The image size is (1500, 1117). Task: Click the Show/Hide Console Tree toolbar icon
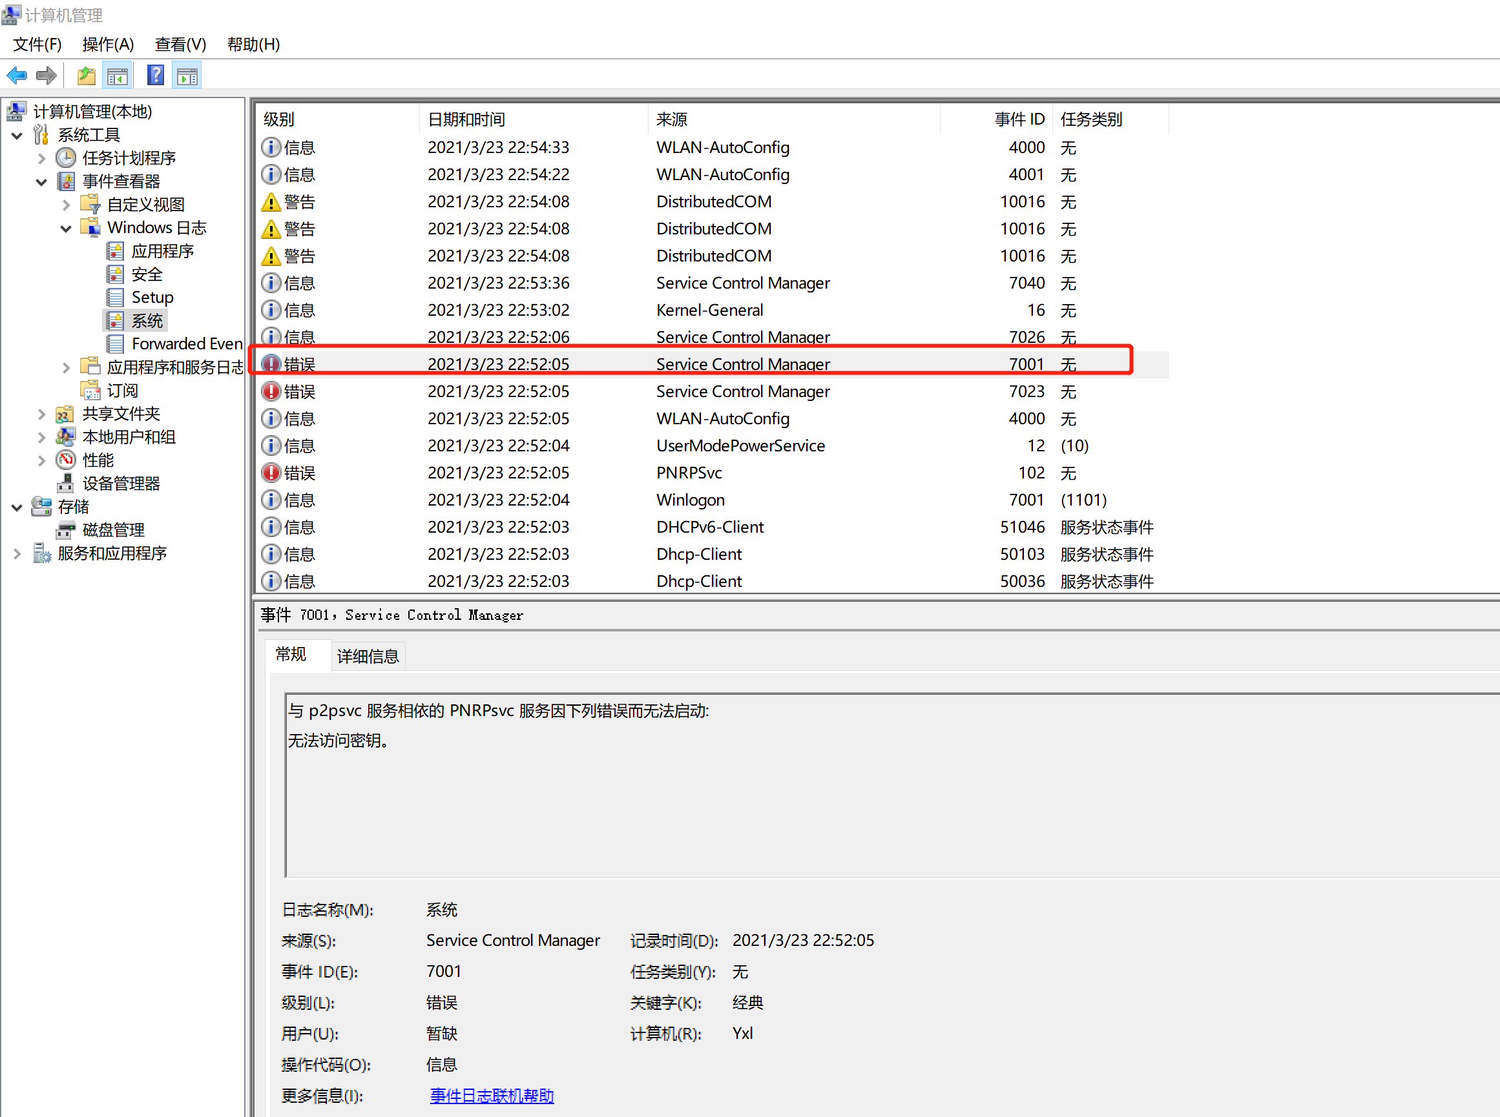click(x=117, y=76)
